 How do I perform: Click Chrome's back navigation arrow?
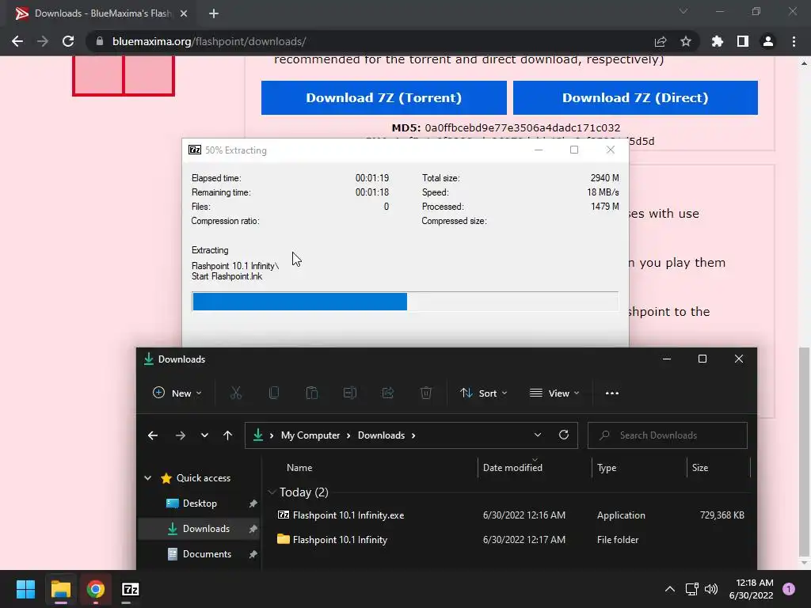click(x=17, y=41)
